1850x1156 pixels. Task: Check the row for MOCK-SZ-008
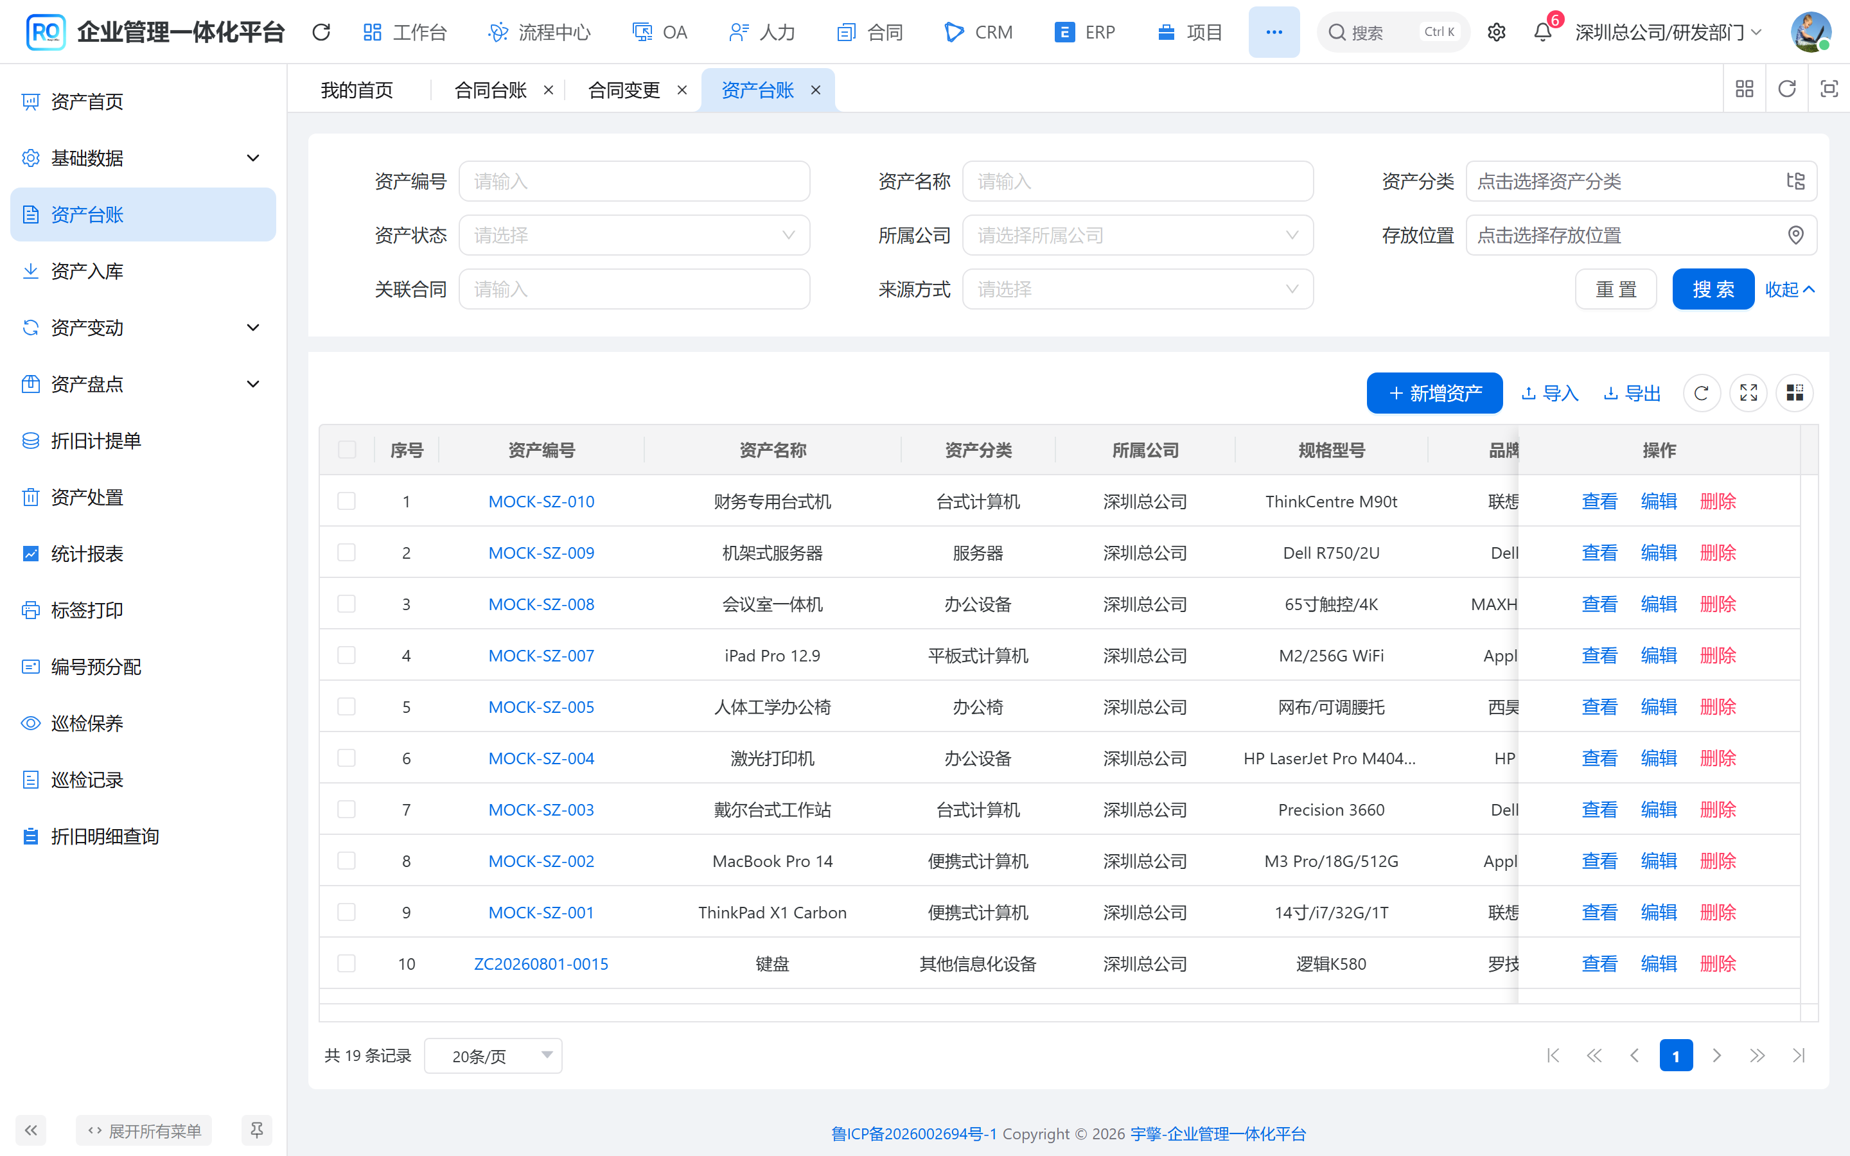point(347,604)
